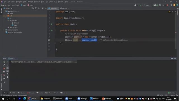
Task: Select the Main tab in Run panel
Action: point(12,59)
